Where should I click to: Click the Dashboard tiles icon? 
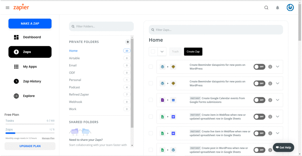(16, 37)
